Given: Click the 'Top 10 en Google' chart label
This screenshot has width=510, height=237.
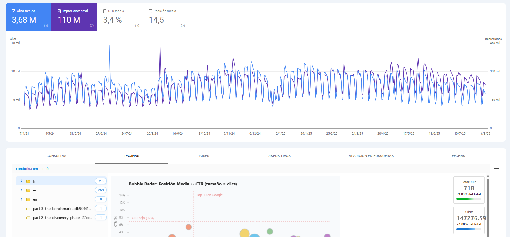Looking at the screenshot, I should 210,195.
